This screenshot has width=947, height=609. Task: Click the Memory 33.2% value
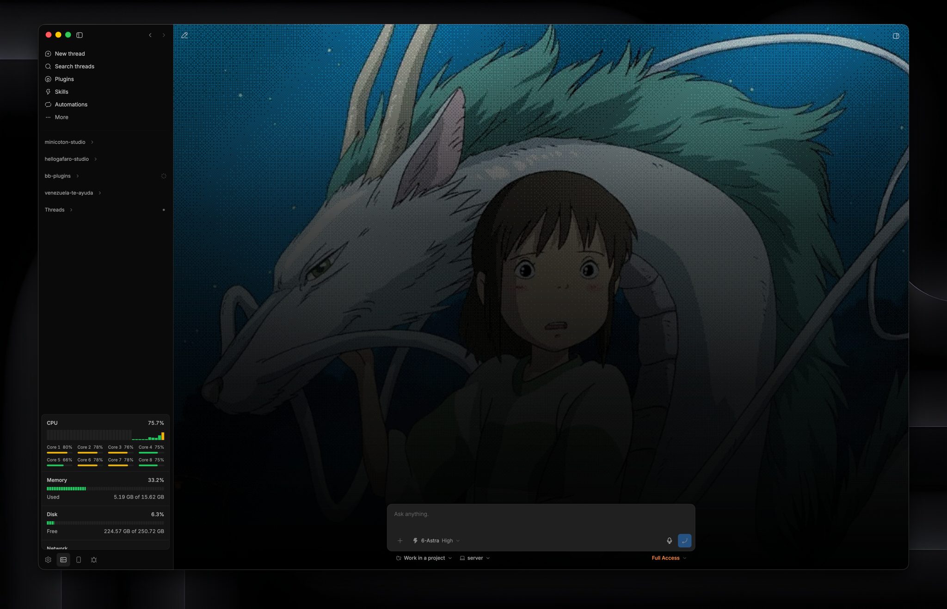click(156, 480)
